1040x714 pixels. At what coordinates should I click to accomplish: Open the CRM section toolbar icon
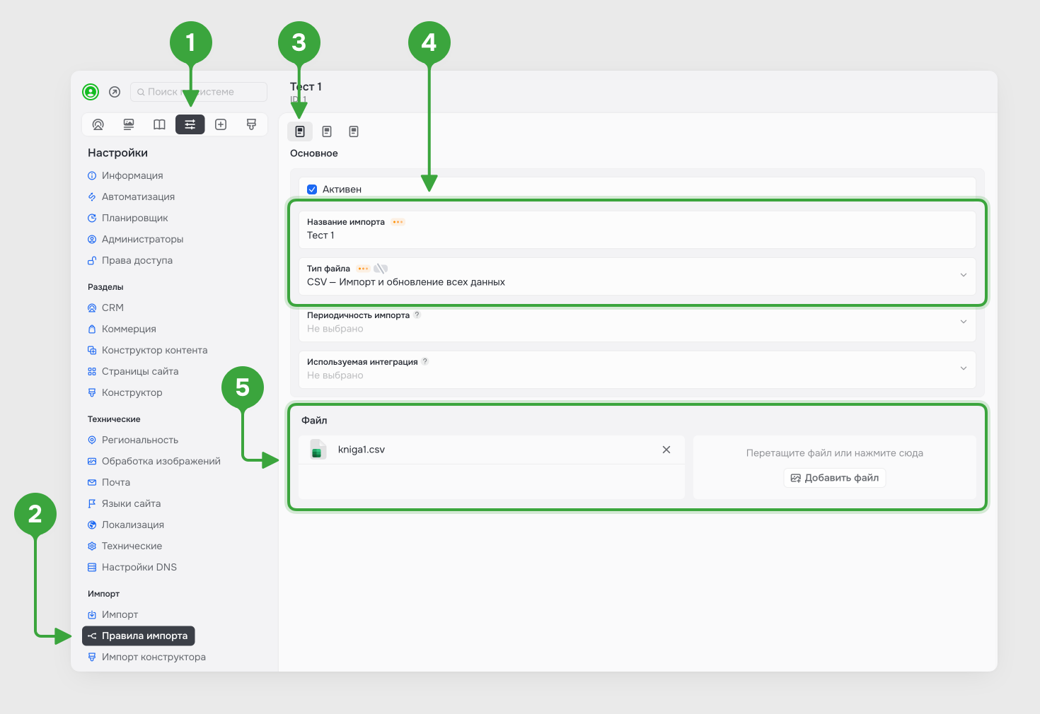(98, 124)
